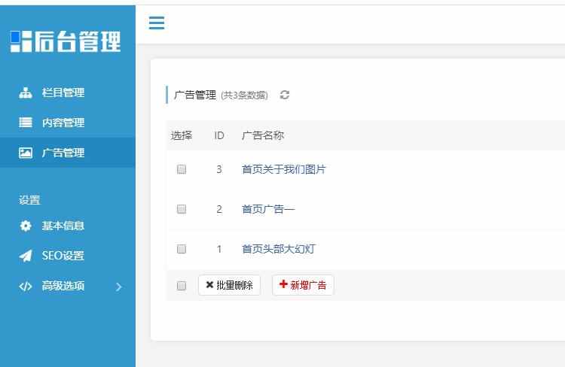This screenshot has width=565, height=367.
Task: Click the 基本信息 gear icon
Action: tap(26, 226)
